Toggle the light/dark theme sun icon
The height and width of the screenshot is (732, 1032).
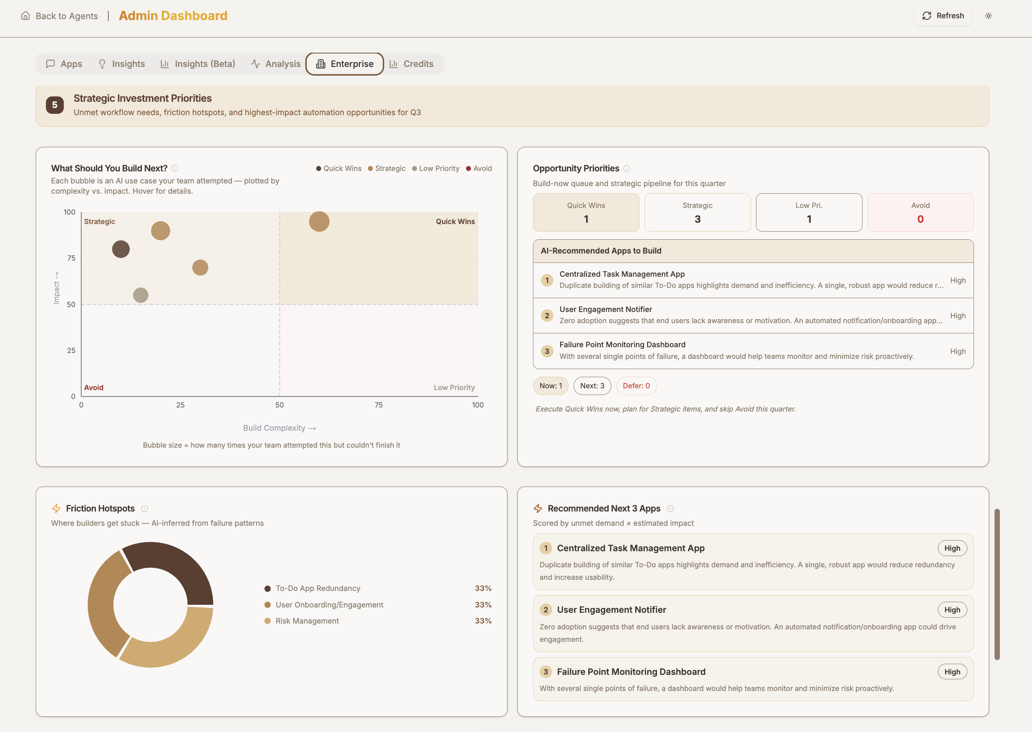click(x=988, y=16)
